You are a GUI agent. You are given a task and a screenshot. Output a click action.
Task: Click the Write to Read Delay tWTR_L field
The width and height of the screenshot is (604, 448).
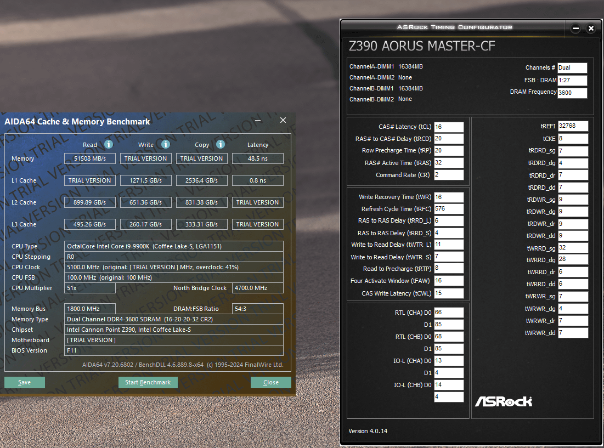(x=449, y=245)
